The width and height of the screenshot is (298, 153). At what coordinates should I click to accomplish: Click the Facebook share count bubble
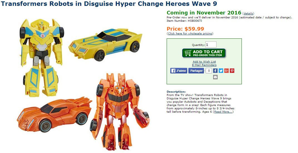click(x=209, y=71)
